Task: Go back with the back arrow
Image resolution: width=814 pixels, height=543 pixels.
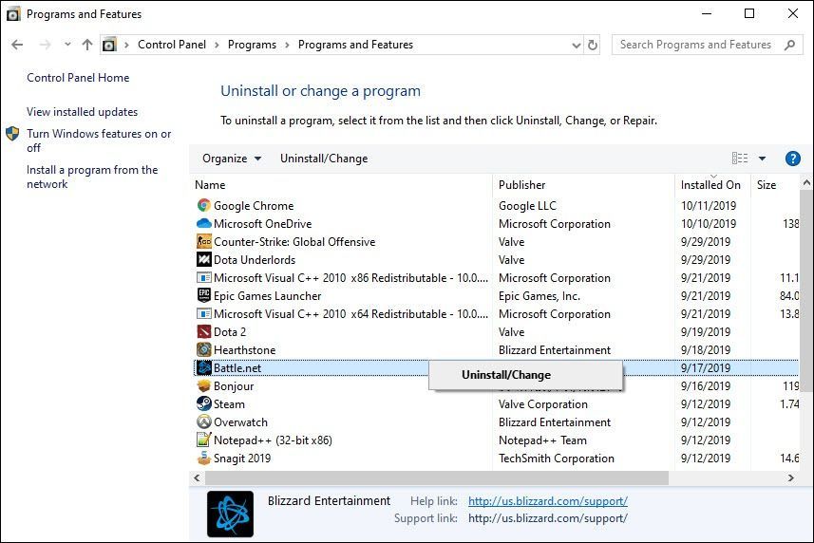Action: tap(17, 46)
